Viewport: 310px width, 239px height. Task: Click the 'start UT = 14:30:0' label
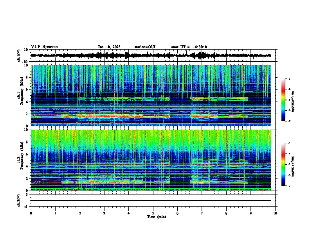pos(189,47)
